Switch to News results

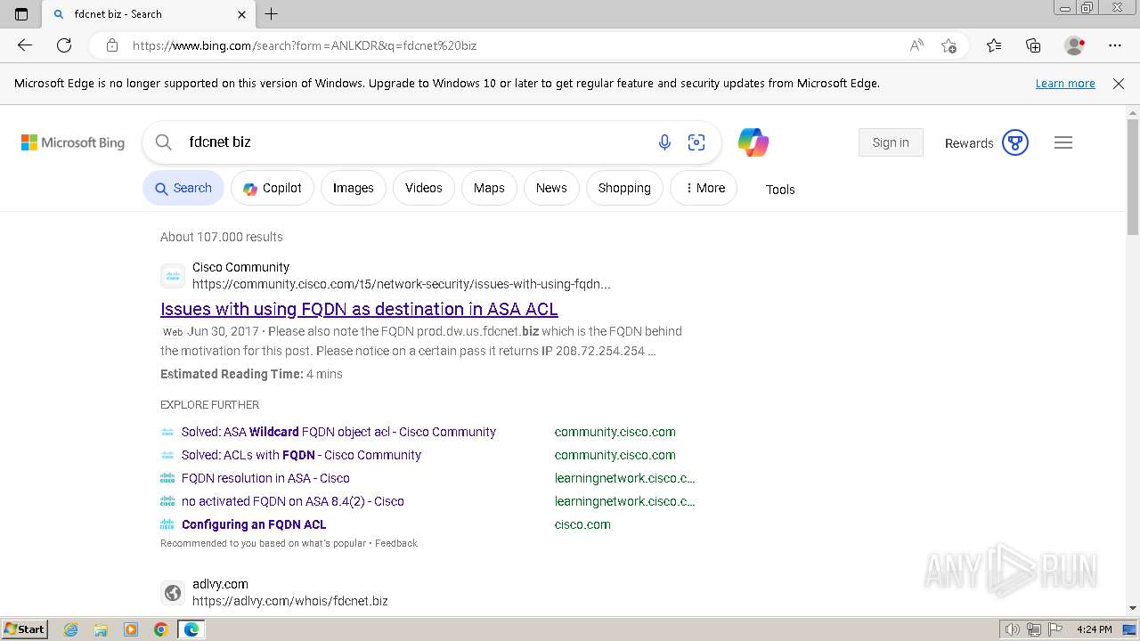551,188
